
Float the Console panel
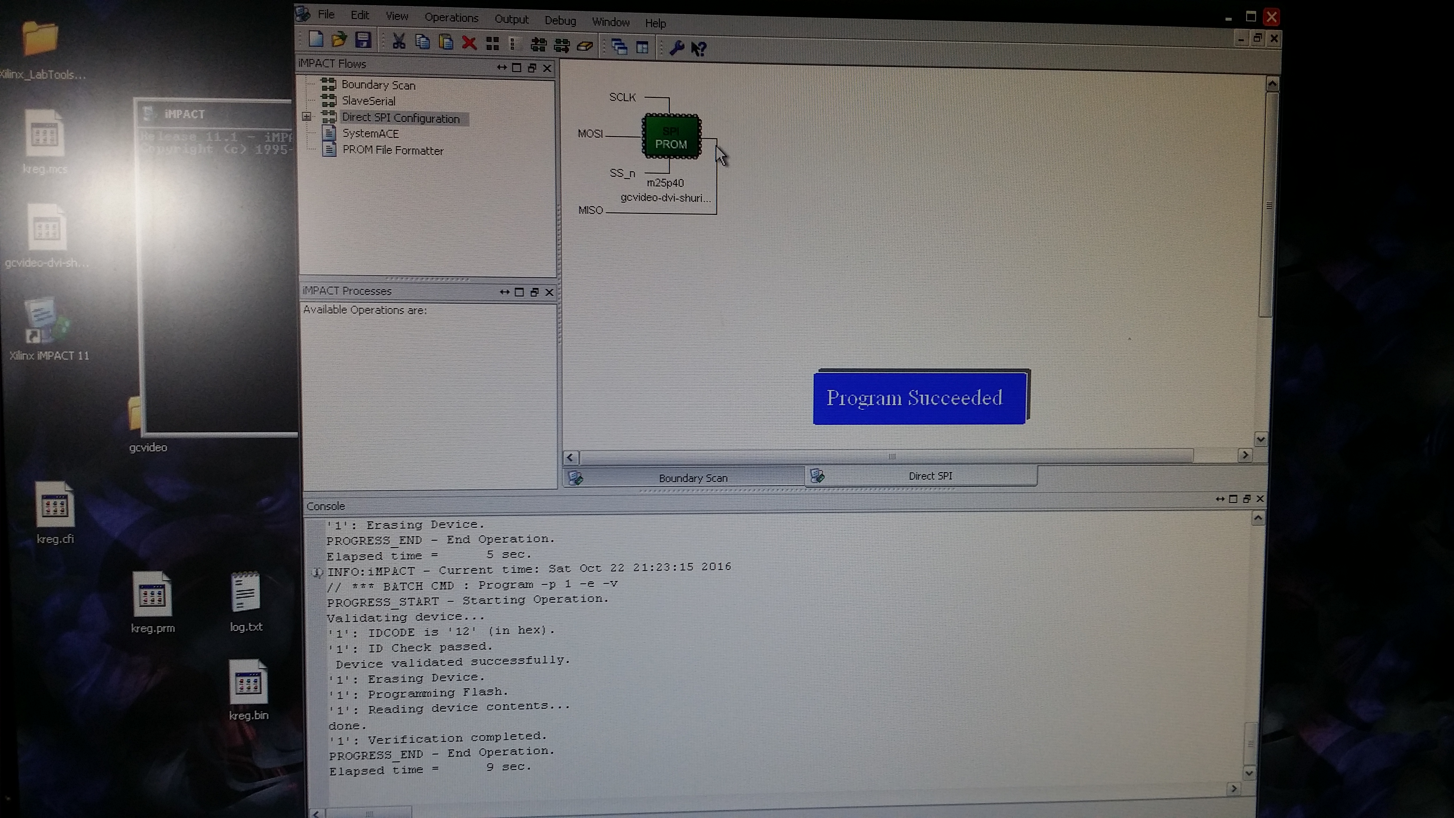pyautogui.click(x=1247, y=499)
